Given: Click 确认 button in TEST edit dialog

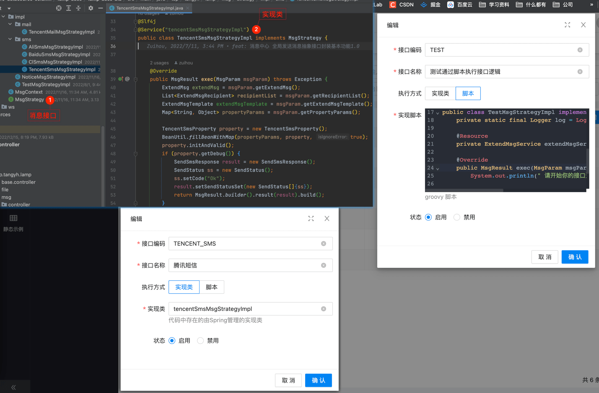Looking at the screenshot, I should click(575, 257).
